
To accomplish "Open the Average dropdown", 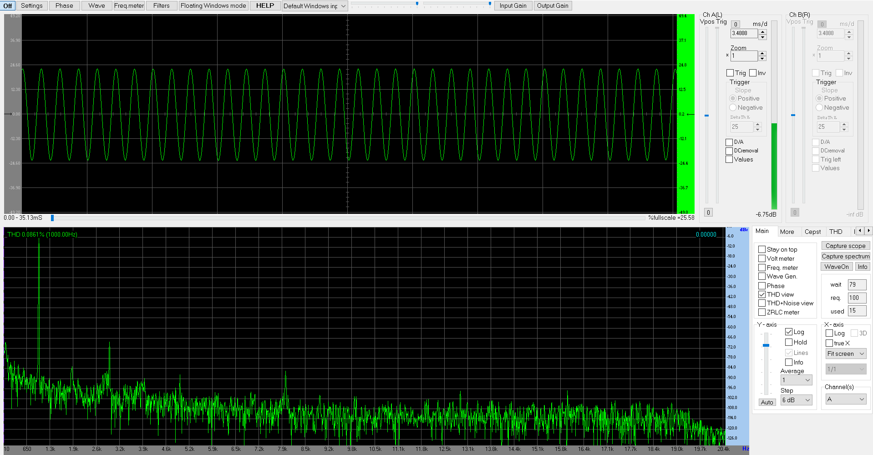I will click(x=797, y=380).
